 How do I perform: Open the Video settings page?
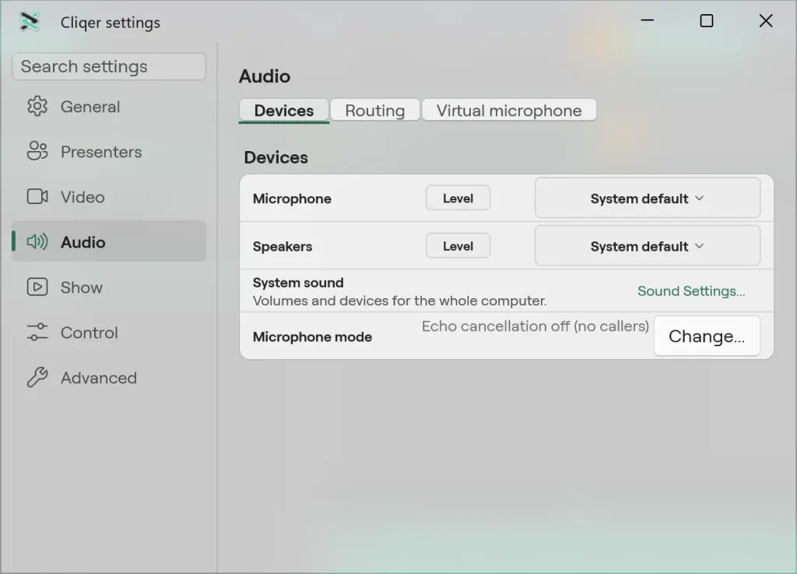109,197
